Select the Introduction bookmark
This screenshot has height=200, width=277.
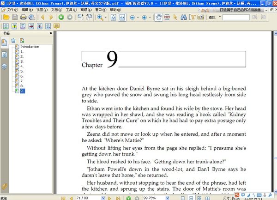pyautogui.click(x=30, y=47)
